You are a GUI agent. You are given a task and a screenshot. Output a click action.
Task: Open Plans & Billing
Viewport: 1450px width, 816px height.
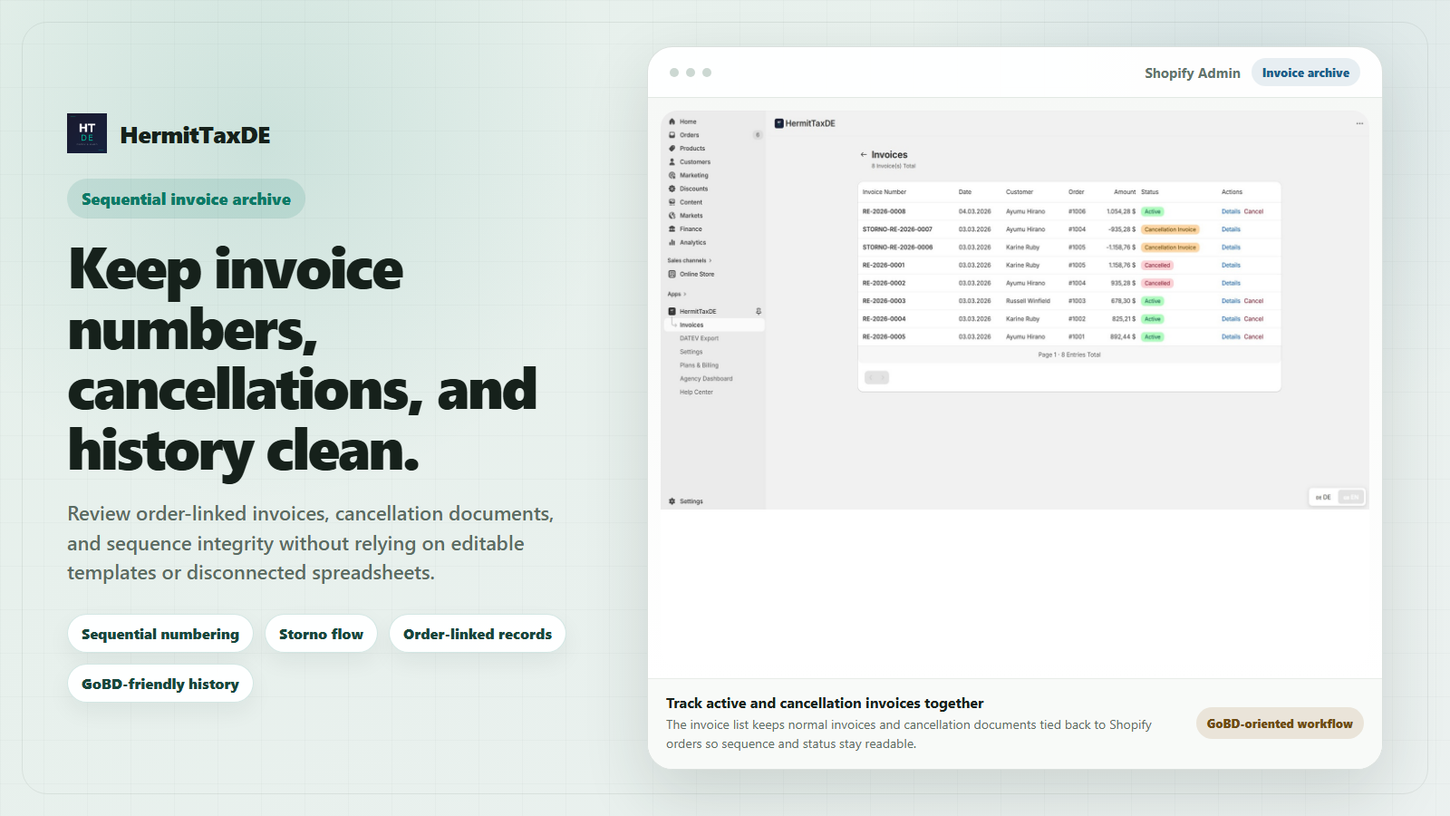coord(699,365)
